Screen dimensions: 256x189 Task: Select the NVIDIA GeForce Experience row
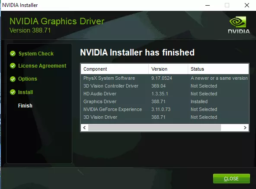pos(165,109)
